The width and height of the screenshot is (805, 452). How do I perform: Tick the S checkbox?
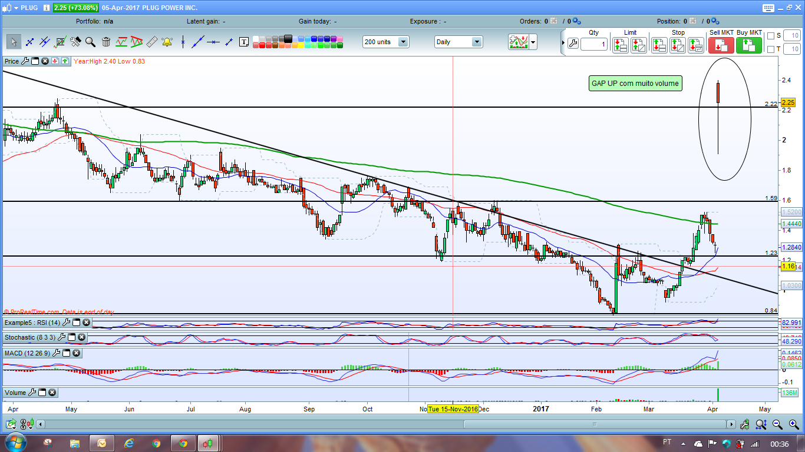pyautogui.click(x=771, y=36)
